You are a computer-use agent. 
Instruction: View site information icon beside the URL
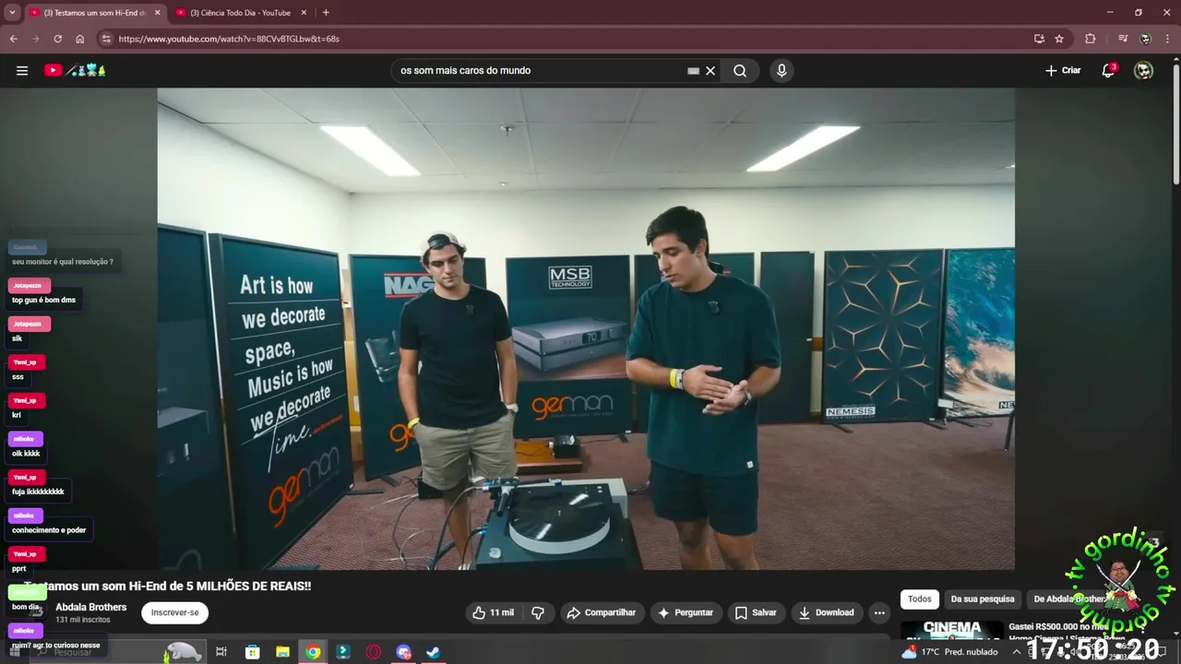click(106, 39)
